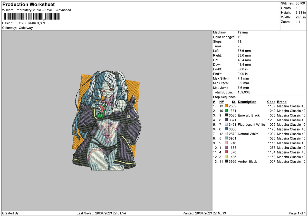Click 'Madeira Classic 40' in the code 1137 row

[291, 106]
